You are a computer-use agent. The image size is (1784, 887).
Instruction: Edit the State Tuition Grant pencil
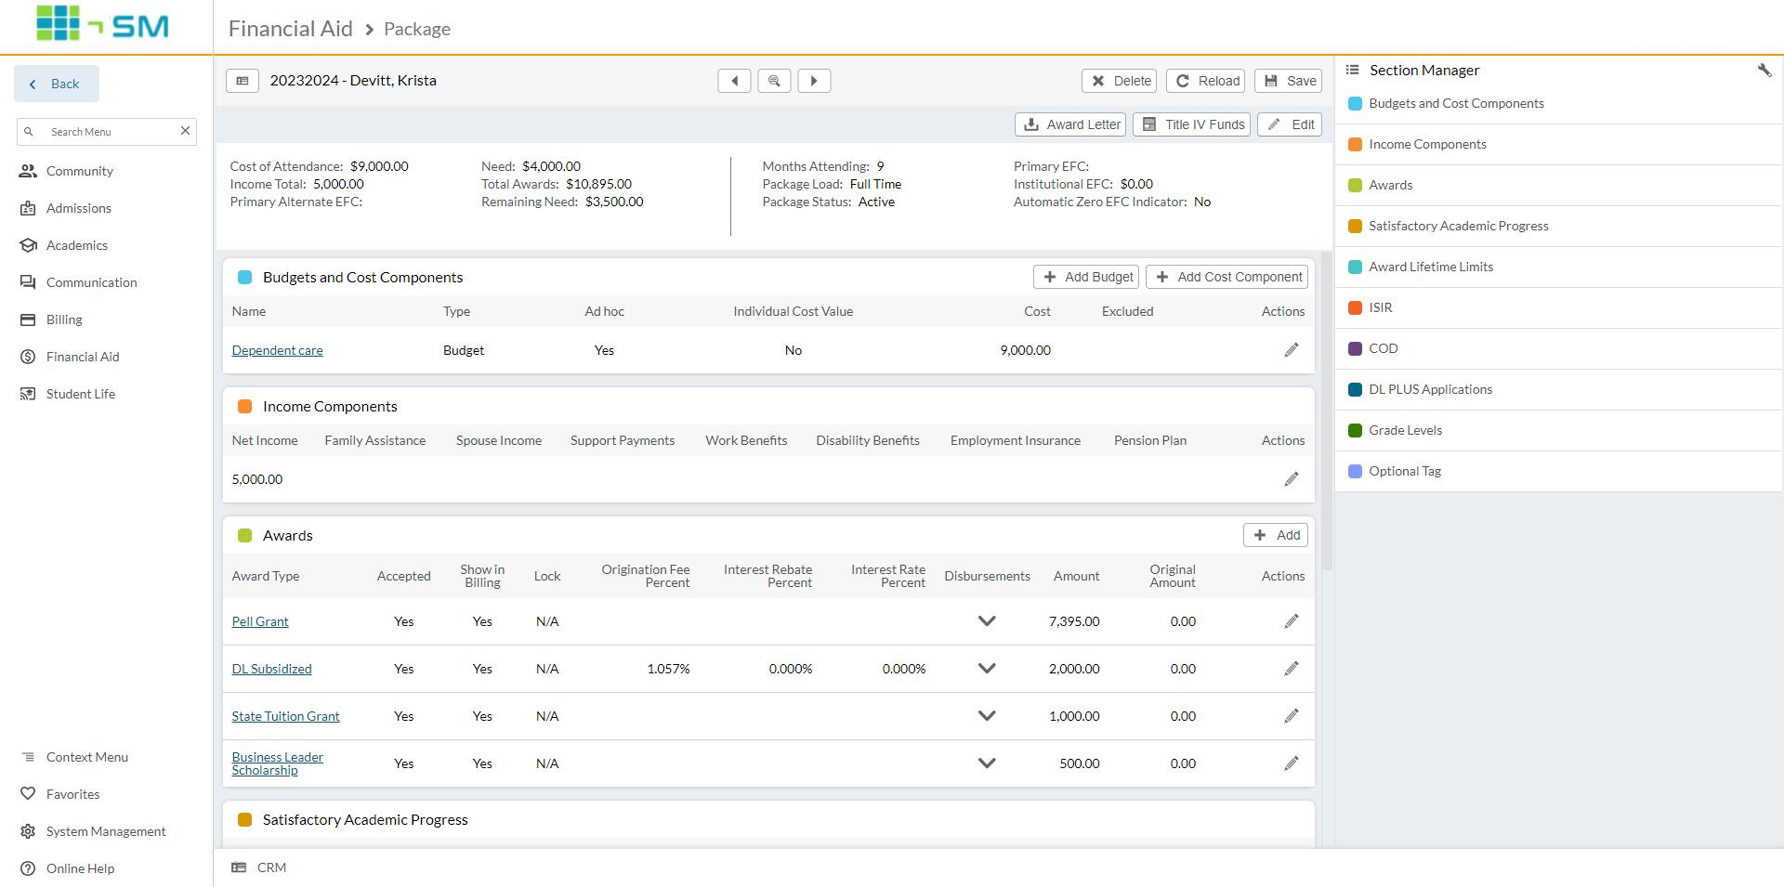click(x=1292, y=716)
